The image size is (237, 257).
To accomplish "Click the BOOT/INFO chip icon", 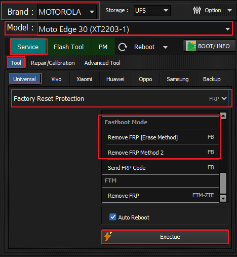I will coord(191,46).
